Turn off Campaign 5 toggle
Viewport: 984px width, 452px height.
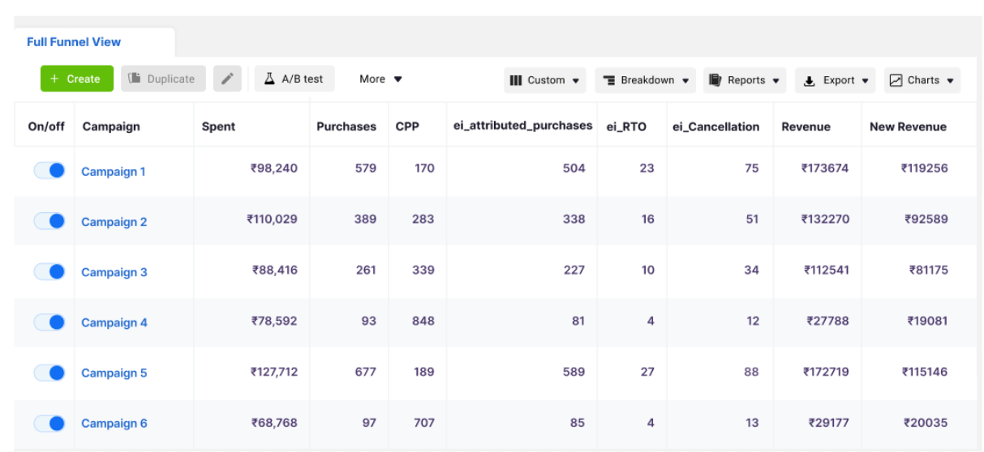[x=49, y=373]
